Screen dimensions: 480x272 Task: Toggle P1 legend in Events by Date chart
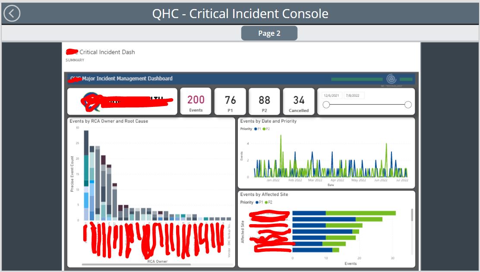[x=258, y=129]
